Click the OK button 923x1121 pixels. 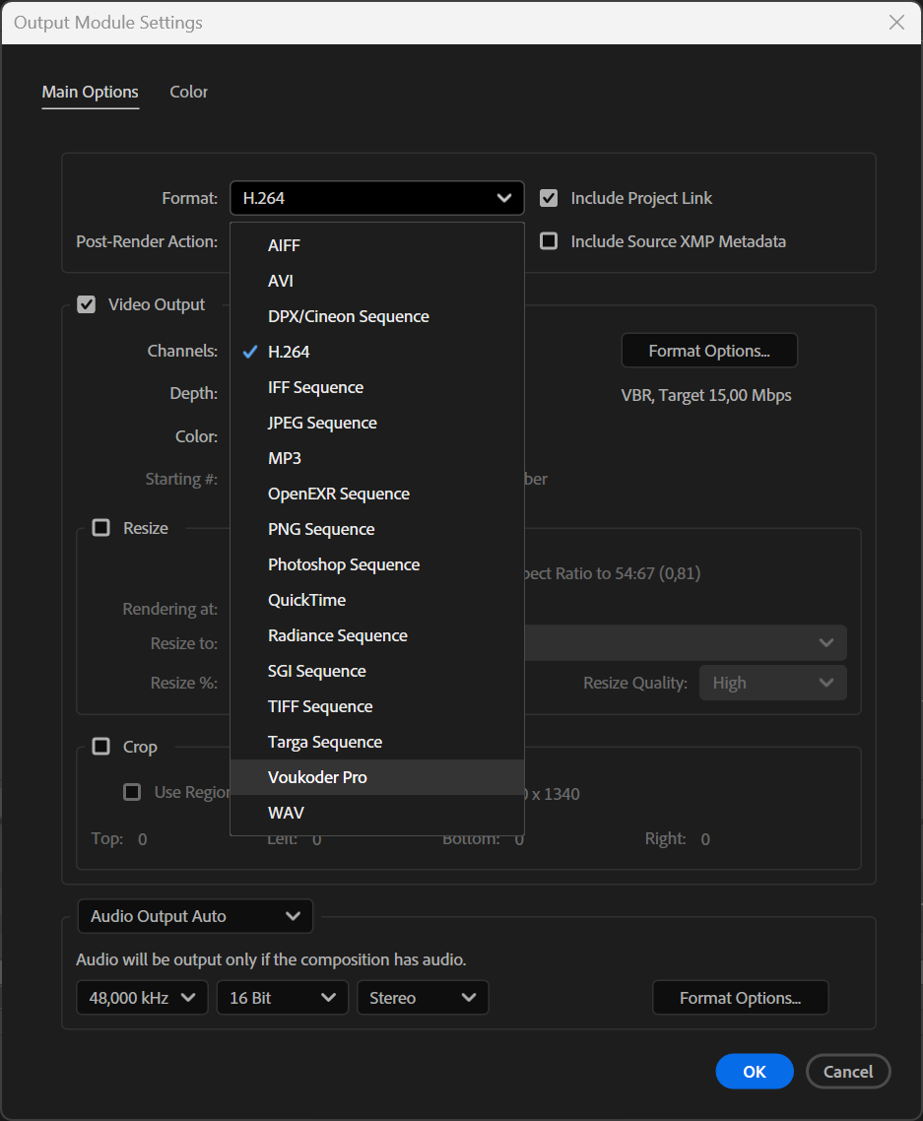pyautogui.click(x=754, y=1072)
